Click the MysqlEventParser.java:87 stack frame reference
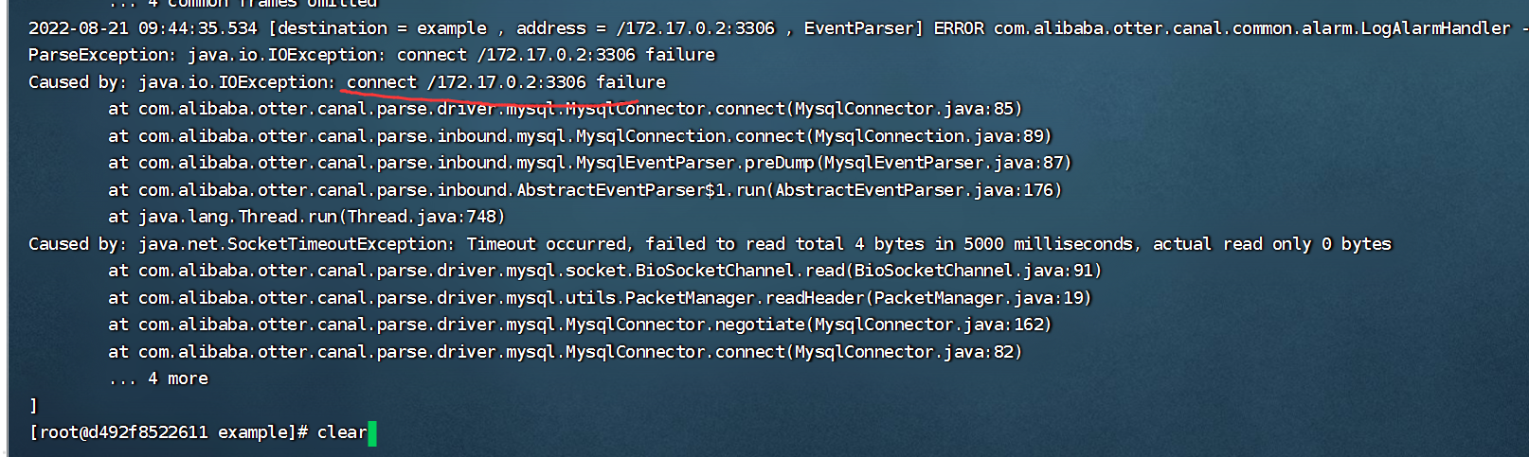The image size is (1529, 457). pyautogui.click(x=947, y=163)
